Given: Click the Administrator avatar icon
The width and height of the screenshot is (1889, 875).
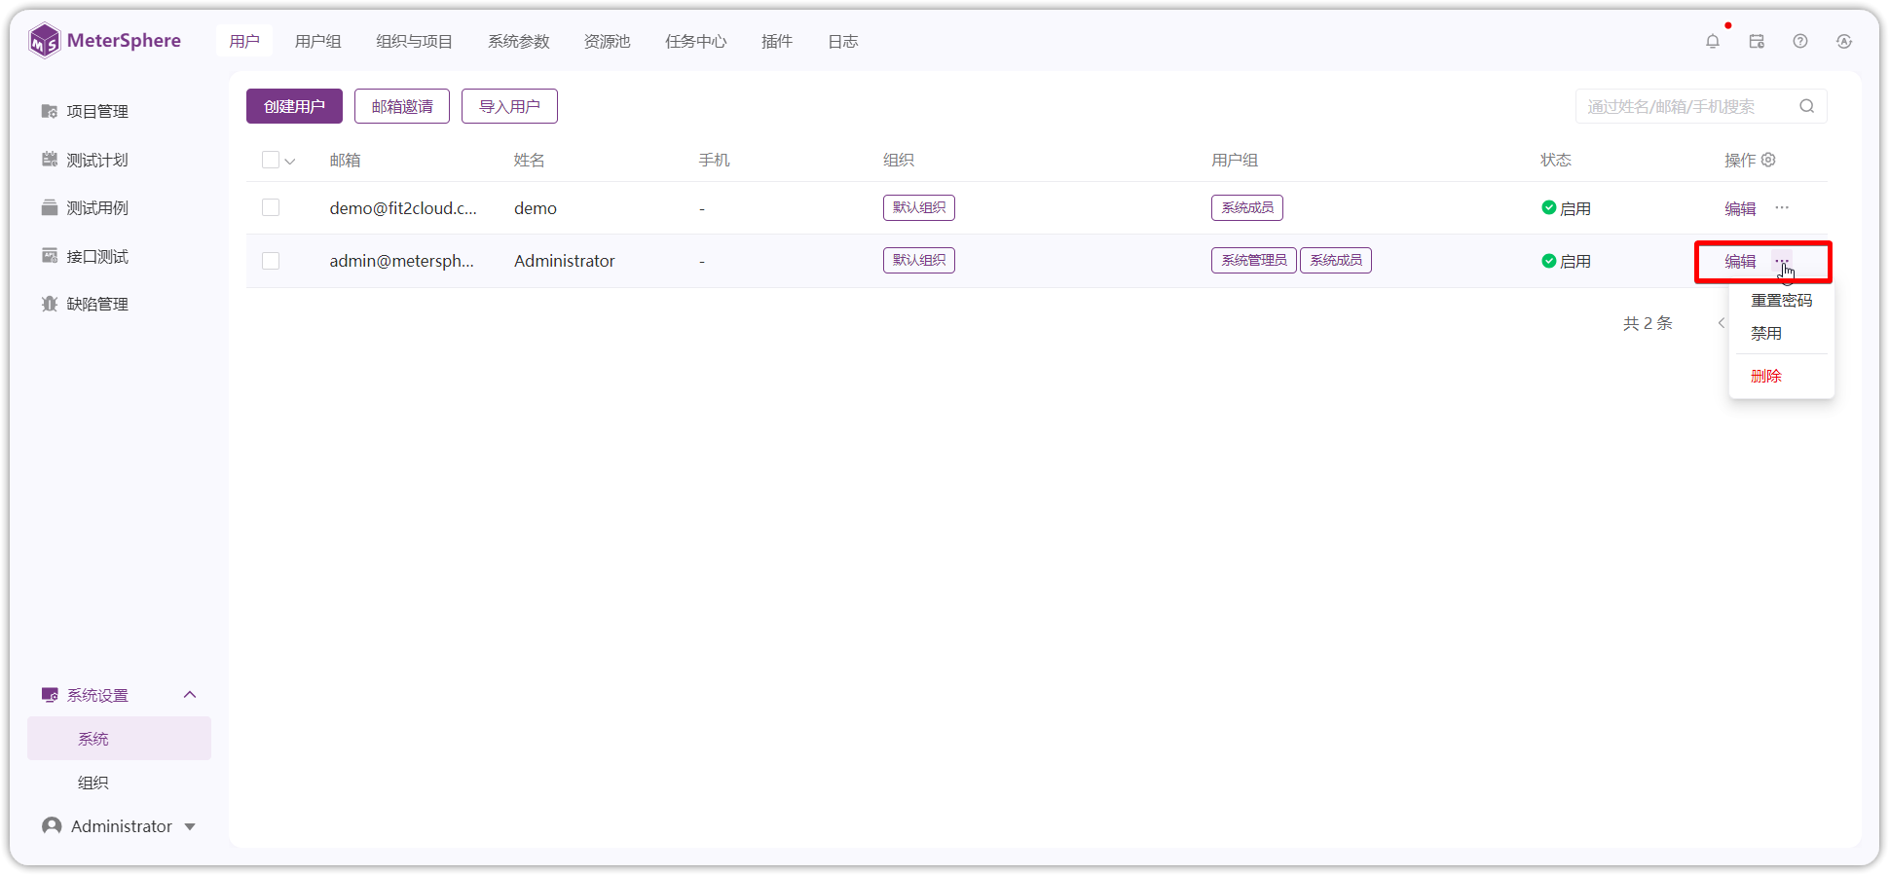Looking at the screenshot, I should [x=52, y=825].
